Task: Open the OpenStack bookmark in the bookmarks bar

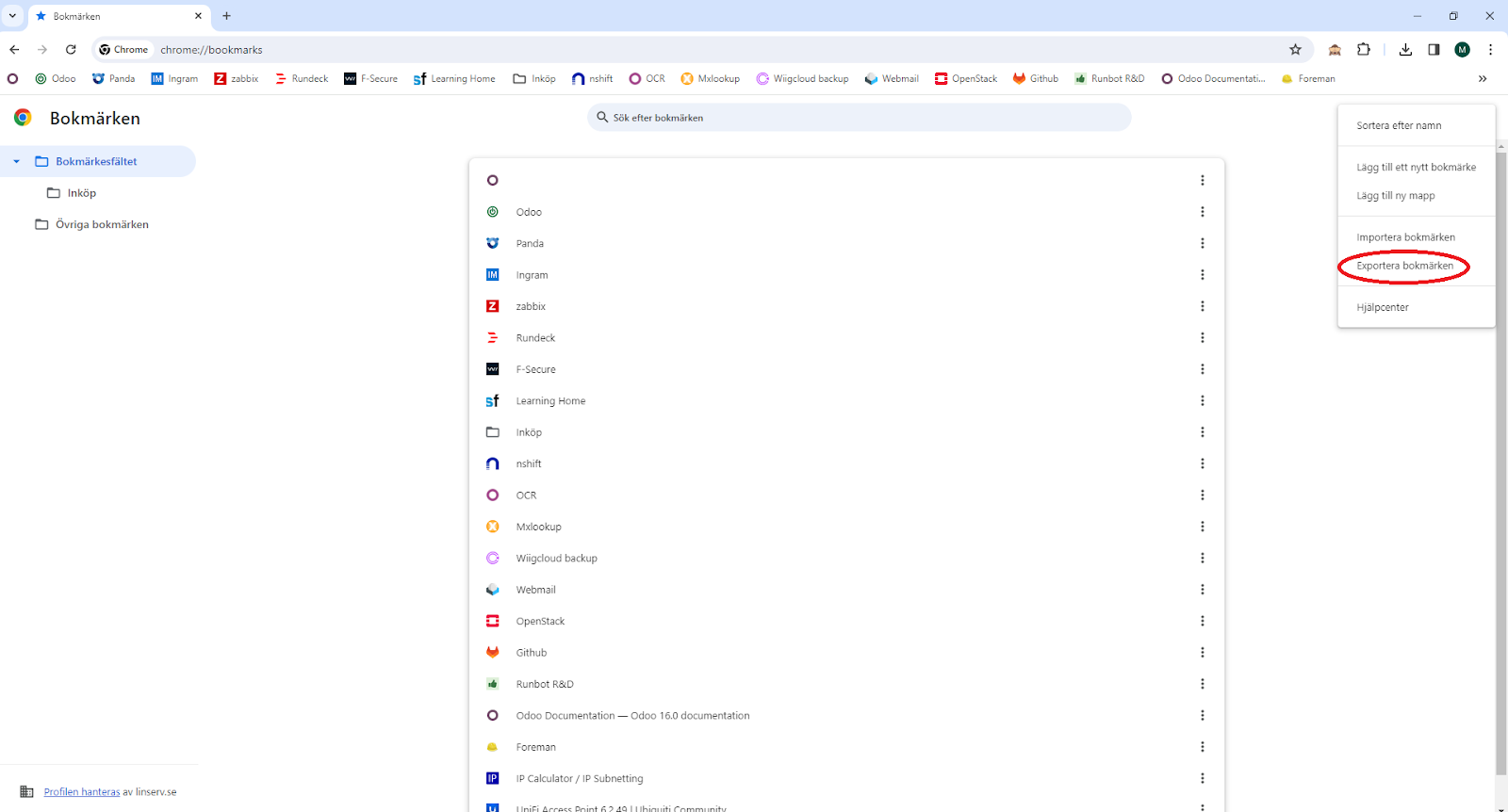Action: [966, 79]
